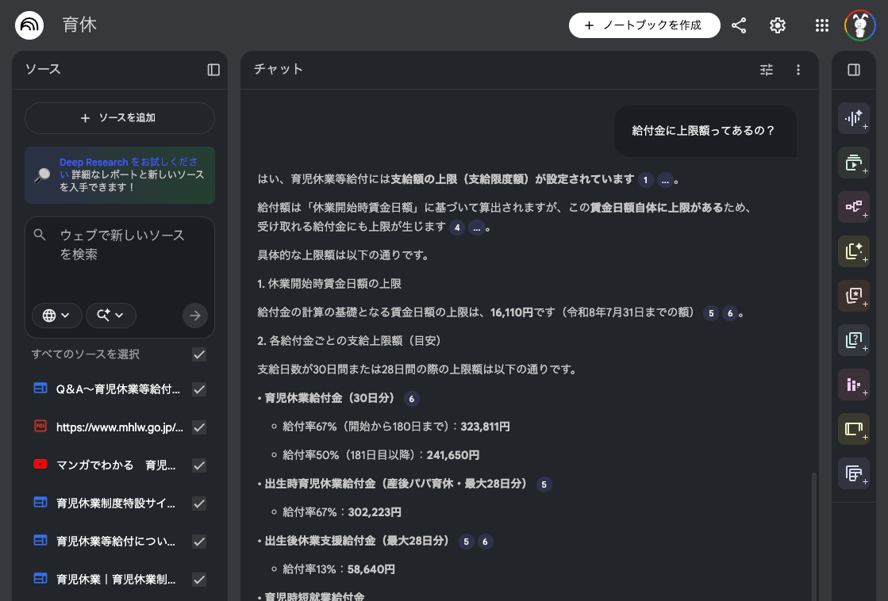Expand the AI search type dropdown
The height and width of the screenshot is (601, 888).
(x=110, y=315)
